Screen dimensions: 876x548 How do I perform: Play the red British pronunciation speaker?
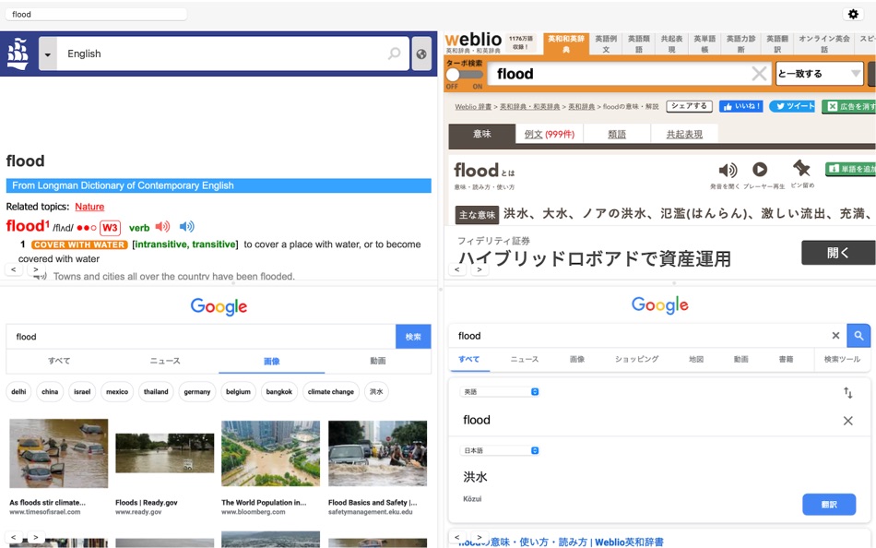click(x=162, y=226)
